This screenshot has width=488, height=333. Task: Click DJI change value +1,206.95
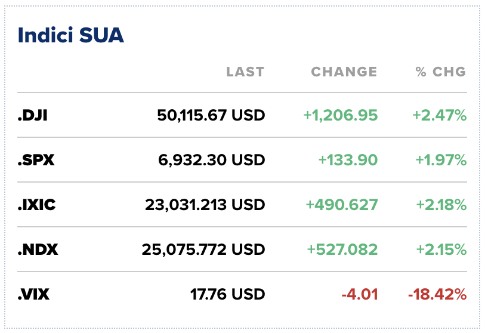[341, 115]
